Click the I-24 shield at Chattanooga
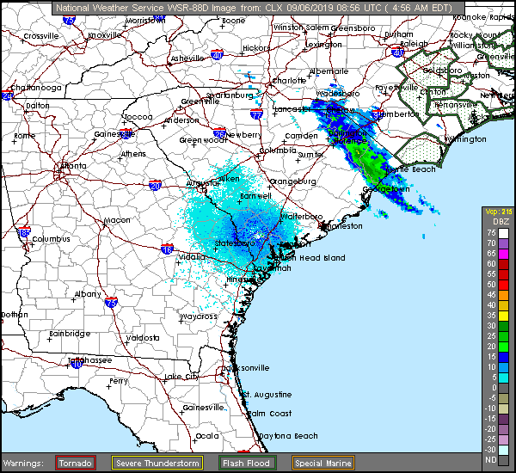 tap(7, 95)
